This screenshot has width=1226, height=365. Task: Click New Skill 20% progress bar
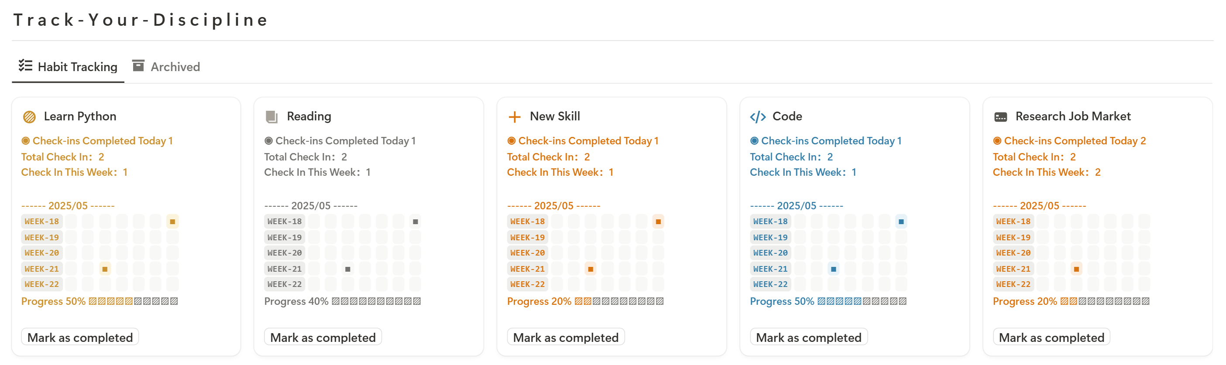click(619, 301)
